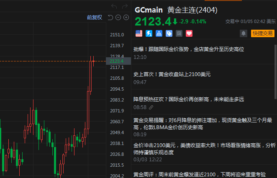This screenshot has width=277, height=178.
Task: Click the undo arrow above the chart
Action: coord(114,6)
